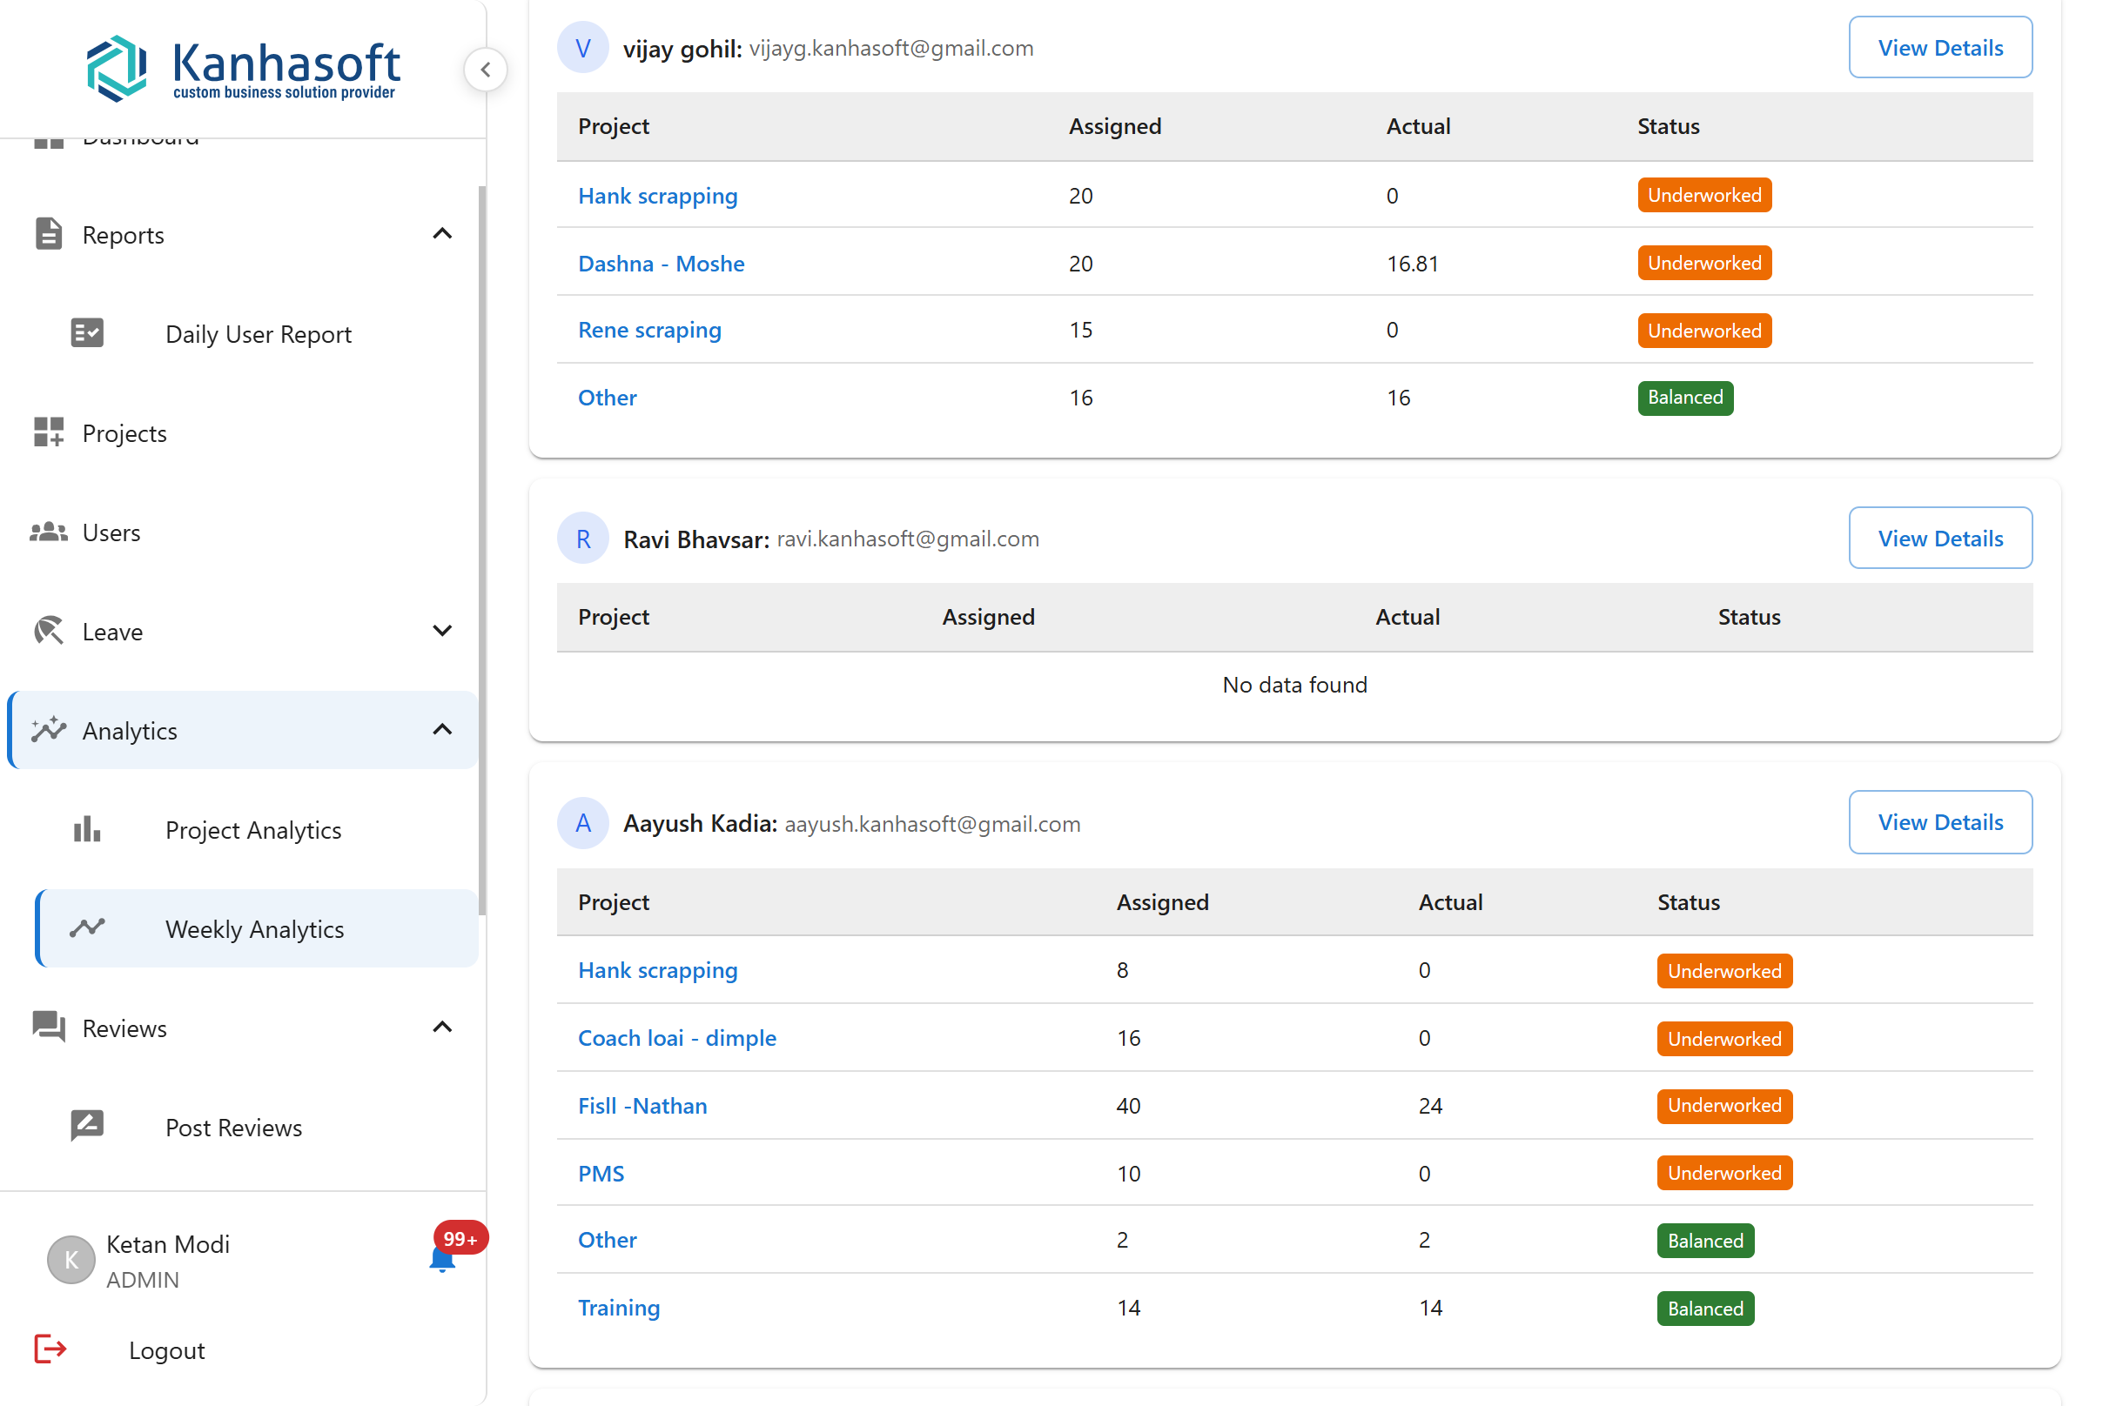Collapse the Reviews menu chevron
Image resolution: width=2103 pixels, height=1406 pixels.
point(442,1027)
